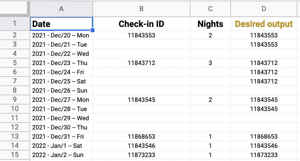This screenshot has width=300, height=161.
Task: Click Check-in ID 11843553 in column B
Action: tap(141, 35)
